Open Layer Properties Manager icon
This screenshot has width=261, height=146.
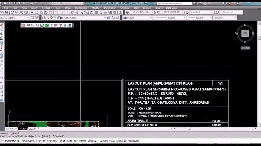(44, 18)
